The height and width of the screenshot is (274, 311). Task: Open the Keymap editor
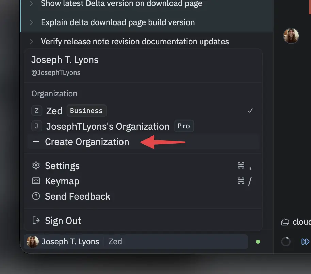pyautogui.click(x=143, y=181)
